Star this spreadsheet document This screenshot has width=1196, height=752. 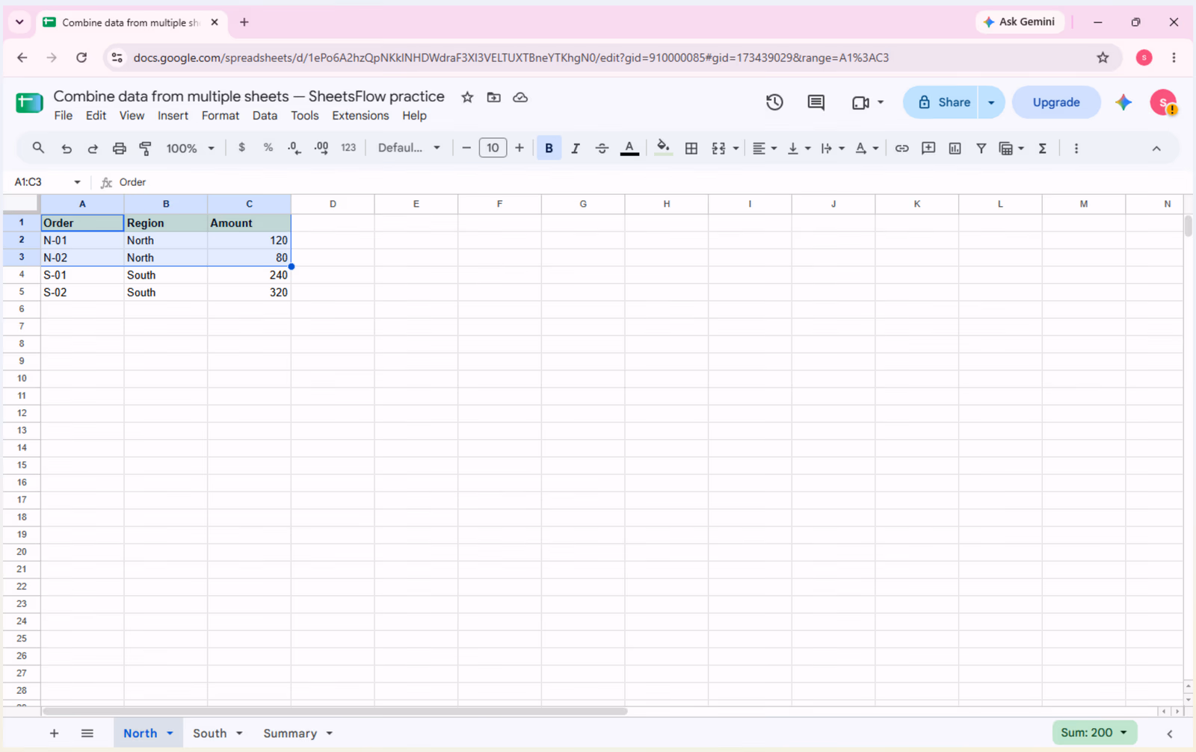coord(467,97)
